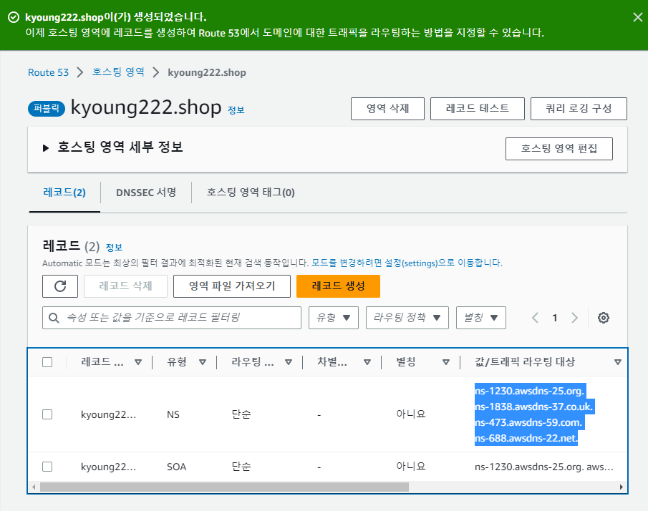The width and height of the screenshot is (648, 511).
Task: Click the scrollbar right arrow
Action: (621, 487)
